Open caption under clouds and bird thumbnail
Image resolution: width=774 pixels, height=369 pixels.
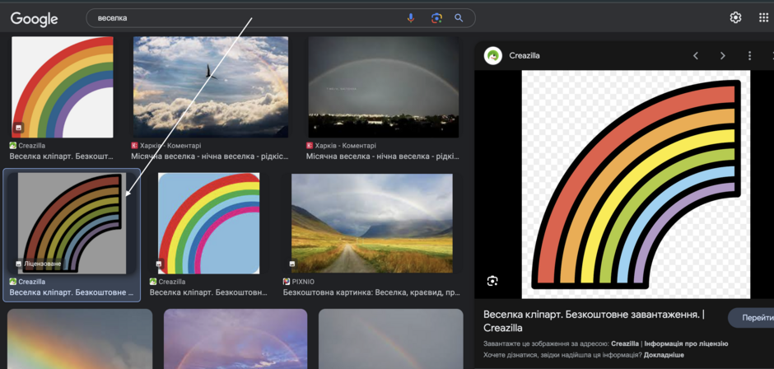pos(210,156)
